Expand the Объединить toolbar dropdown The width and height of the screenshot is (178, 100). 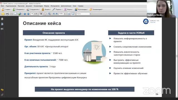[25, 9]
